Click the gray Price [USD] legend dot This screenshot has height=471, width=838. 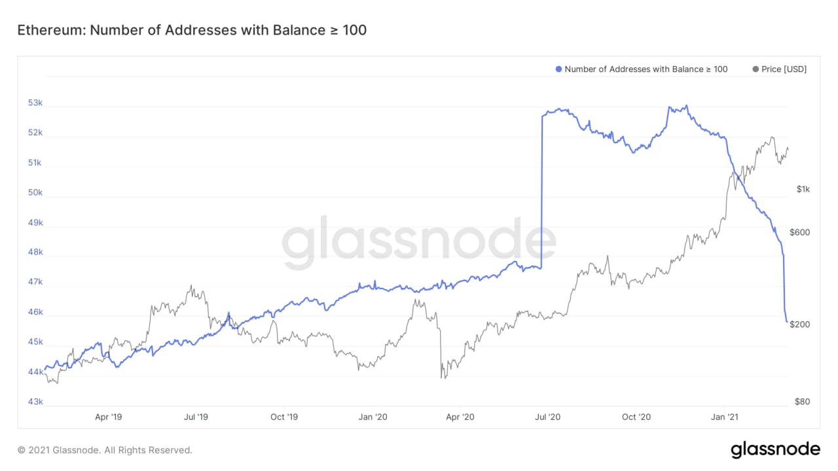click(x=756, y=69)
